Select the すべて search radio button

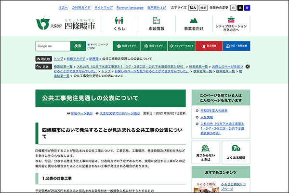tap(89, 45)
